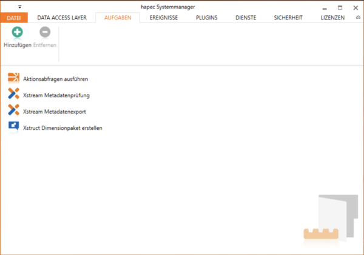Go to the DIENSTE tab
This screenshot has width=364, height=255.
[x=246, y=18]
